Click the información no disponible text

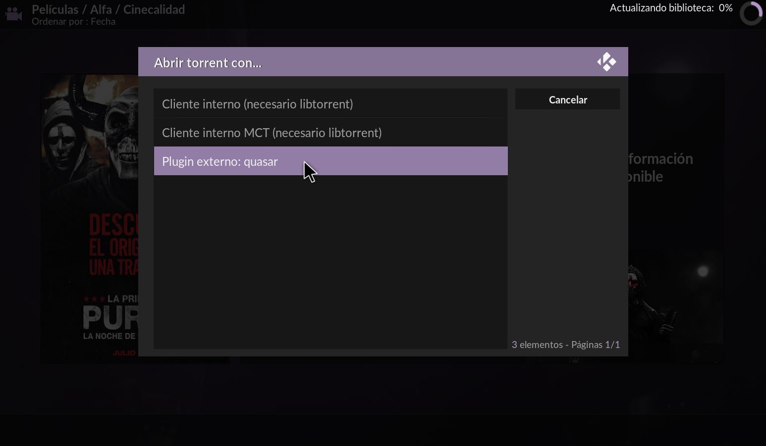[660, 167]
